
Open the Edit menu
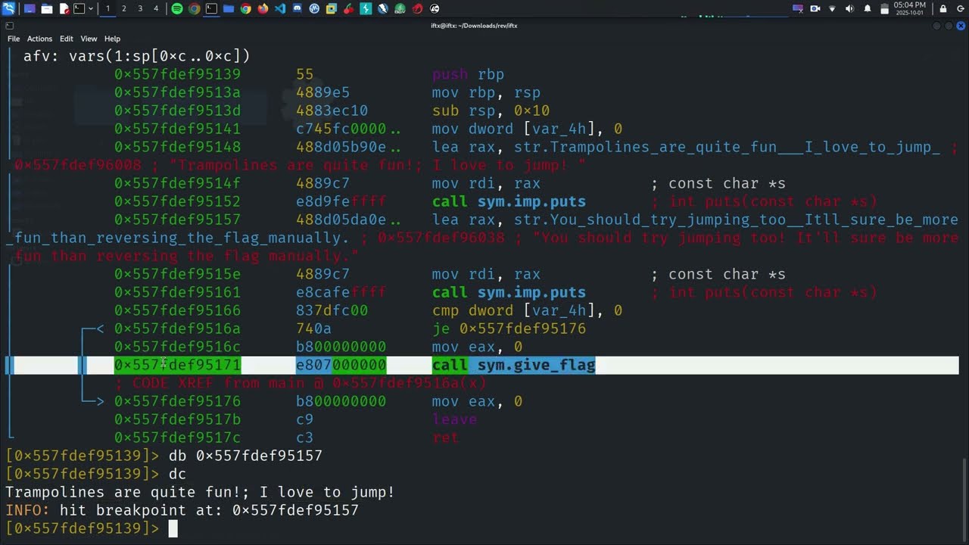click(x=67, y=39)
